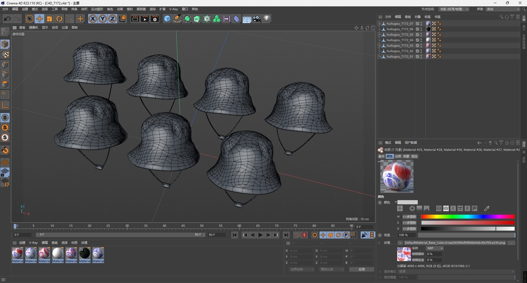Open the V-Ray menu in menu bar
Screen dimensions: 527x283
pos(174,9)
